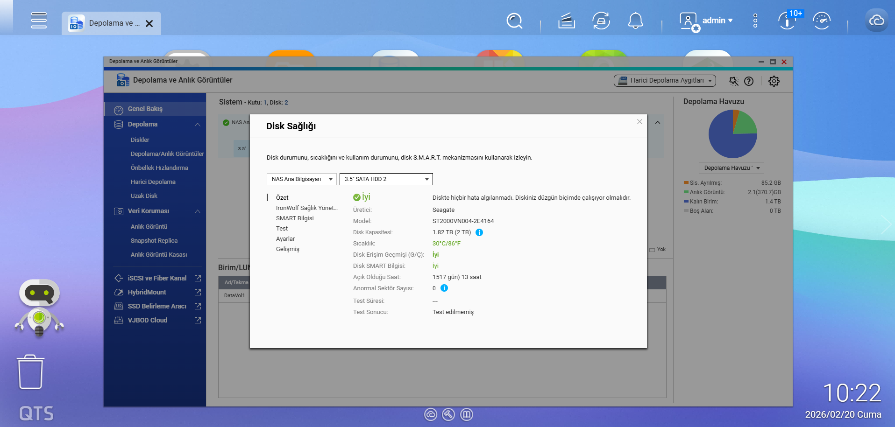Viewport: 895px width, 427px height.
Task: Close the Disk Sağlığı dialog
Action: click(639, 122)
